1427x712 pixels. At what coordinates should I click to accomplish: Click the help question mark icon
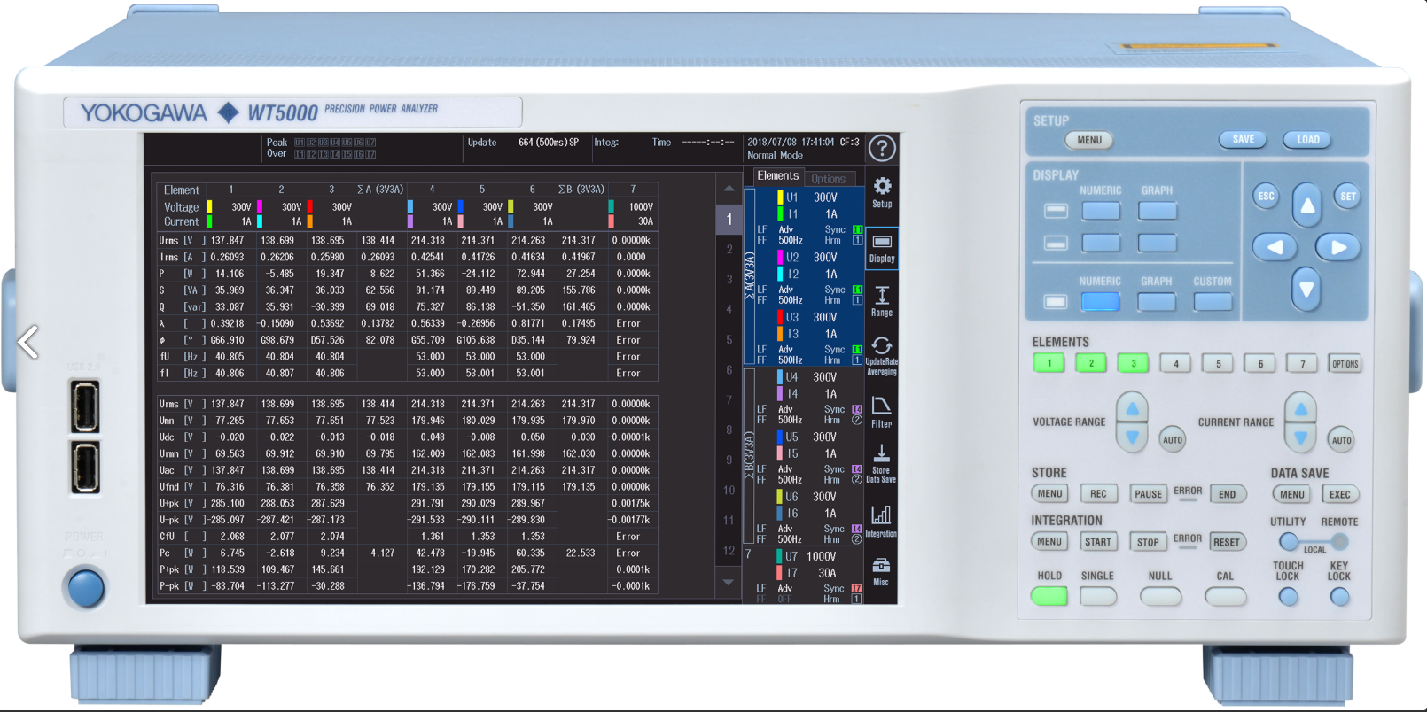pyautogui.click(x=882, y=149)
